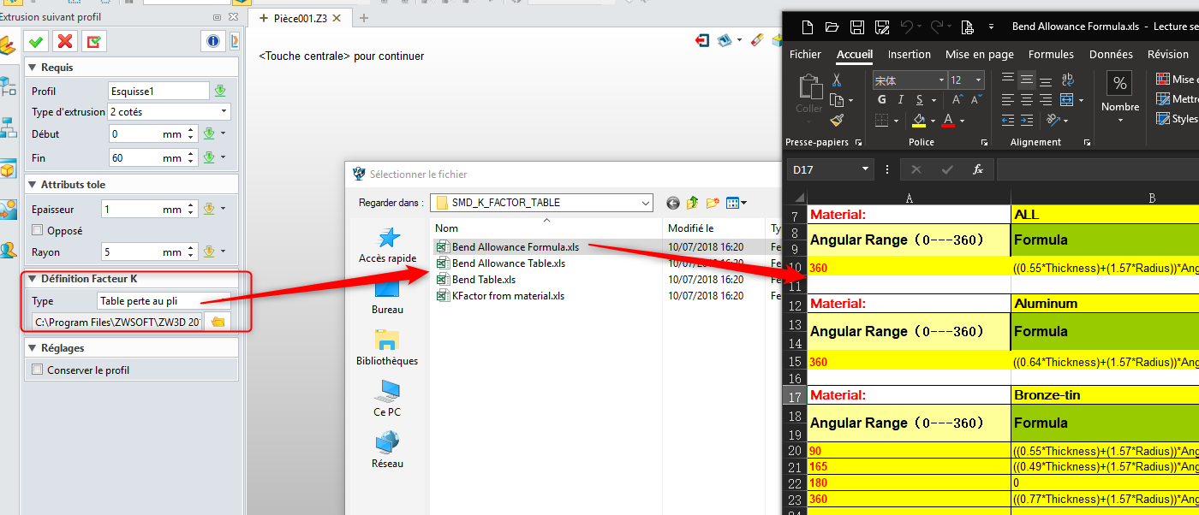Click the wrap text icon in Excel
Image resolution: width=1199 pixels, height=515 pixels.
coord(1067,80)
